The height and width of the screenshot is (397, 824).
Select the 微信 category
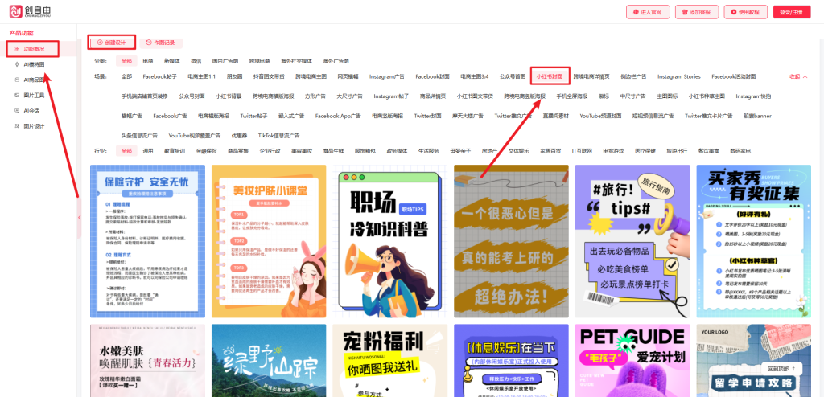coord(196,61)
